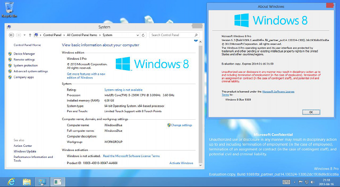This screenshot has width=340, height=187.
Task: Open Device Manager from left pane
Action: [x=24, y=54]
